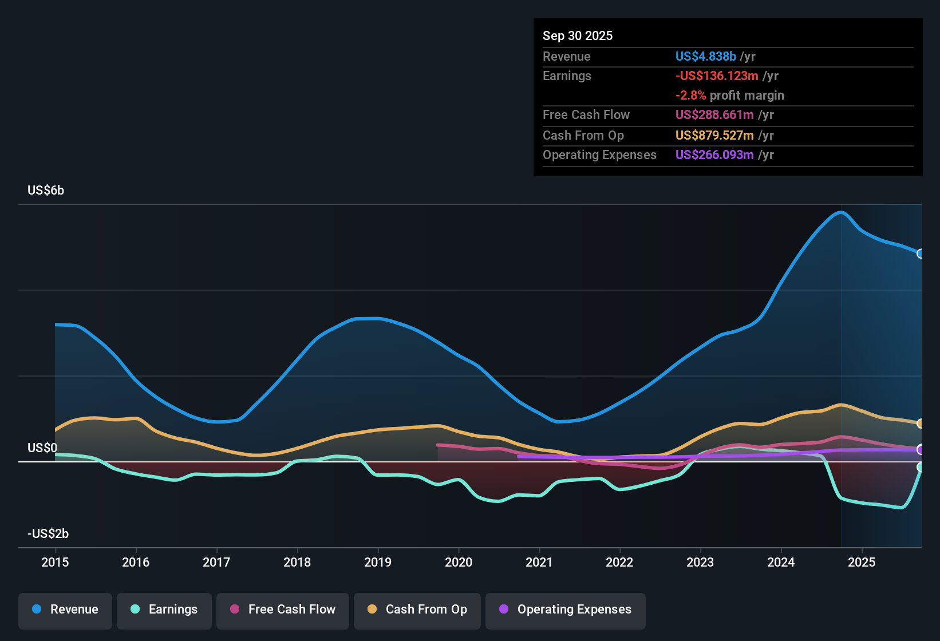This screenshot has height=641, width=940.
Task: Select the 2025 label on the timeline axis
Action: (863, 563)
